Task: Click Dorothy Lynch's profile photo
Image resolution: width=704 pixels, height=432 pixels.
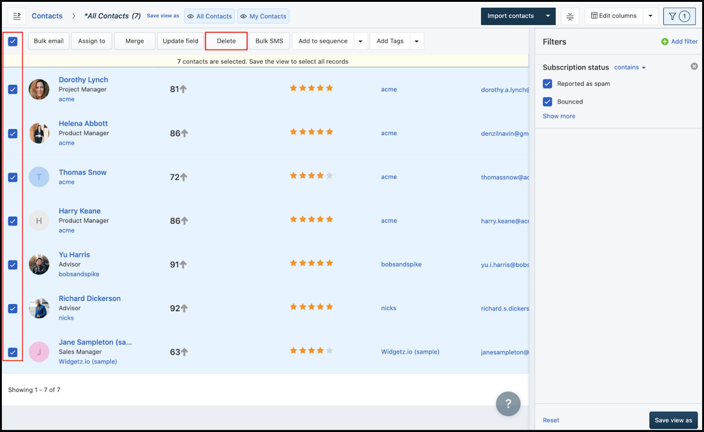Action: [x=39, y=89]
